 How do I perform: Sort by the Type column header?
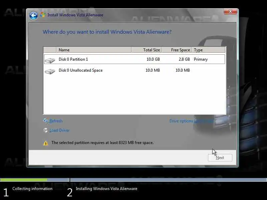pos(208,50)
